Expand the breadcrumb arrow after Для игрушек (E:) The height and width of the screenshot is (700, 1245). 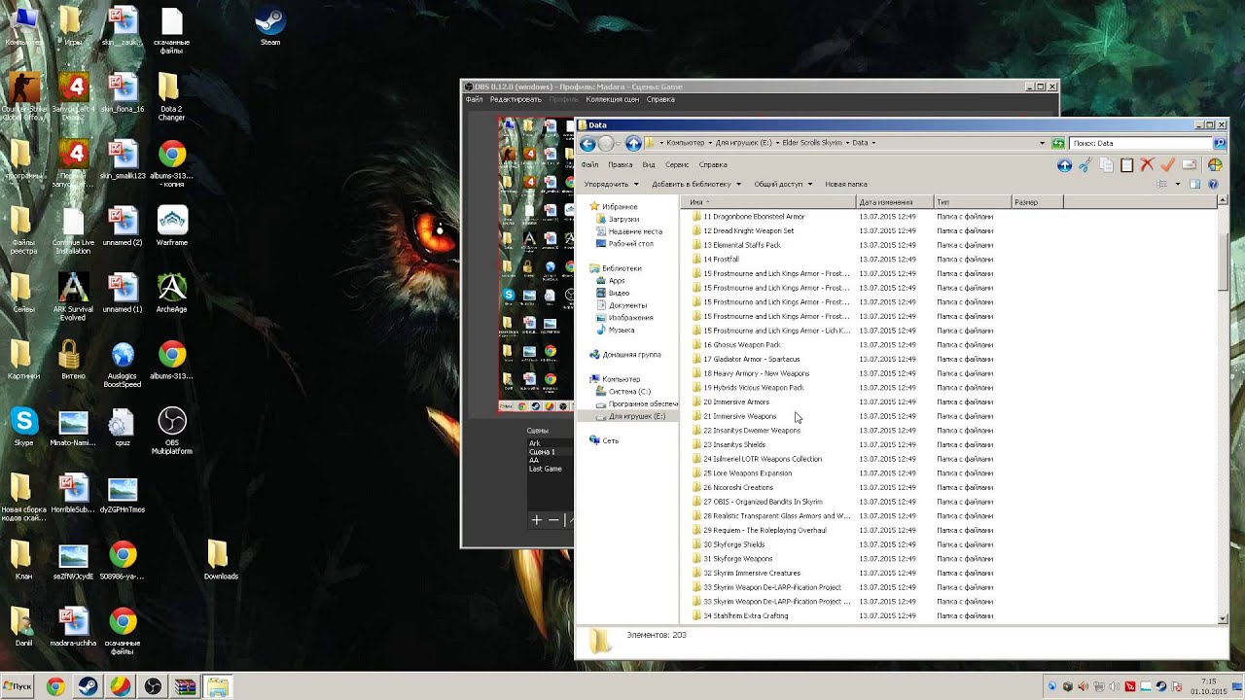[776, 143]
